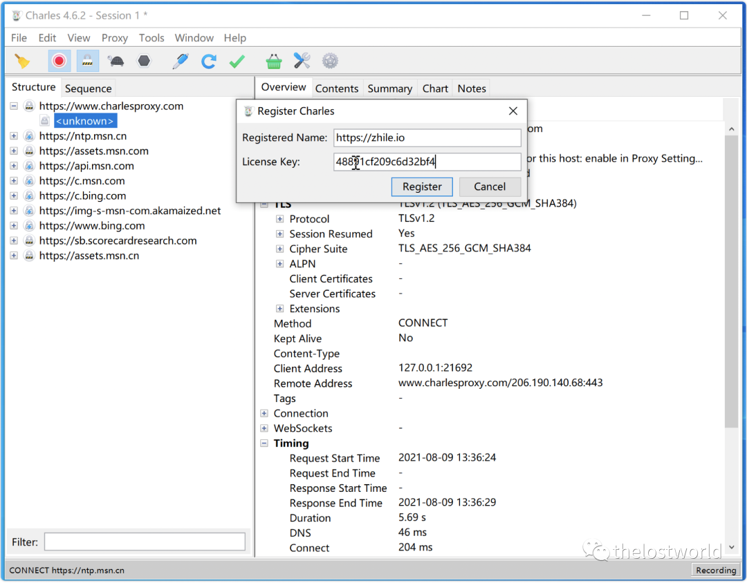
Task: Toggle breakpoints with the hexagon icon
Action: (x=144, y=61)
